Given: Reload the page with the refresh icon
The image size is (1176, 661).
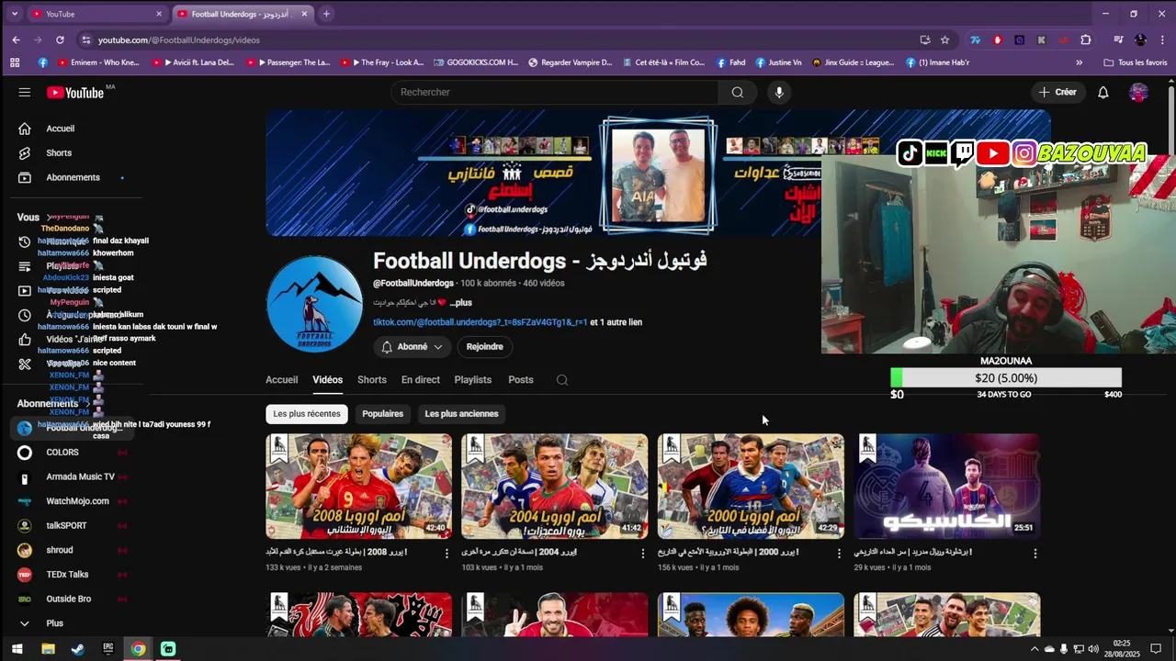Looking at the screenshot, I should (60, 39).
